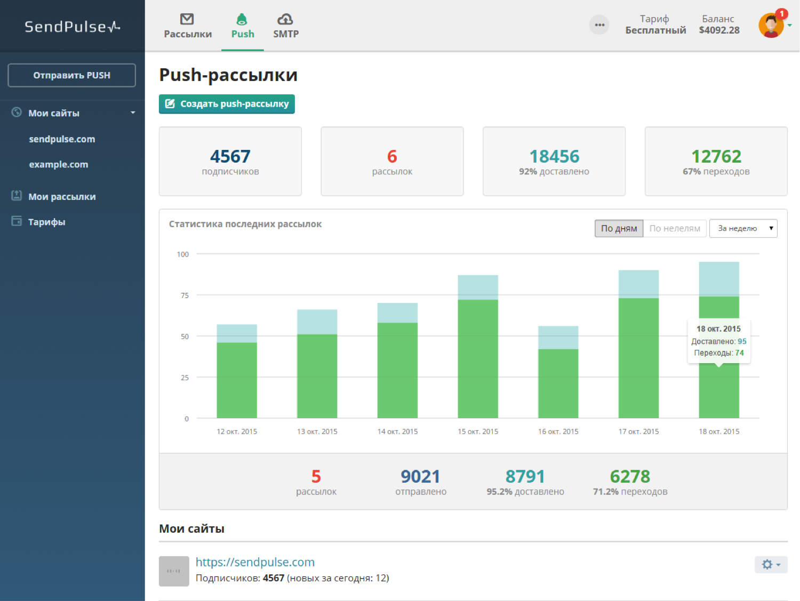Open the https://sendpulse.com link
Screen dimensions: 800x601
coord(255,562)
